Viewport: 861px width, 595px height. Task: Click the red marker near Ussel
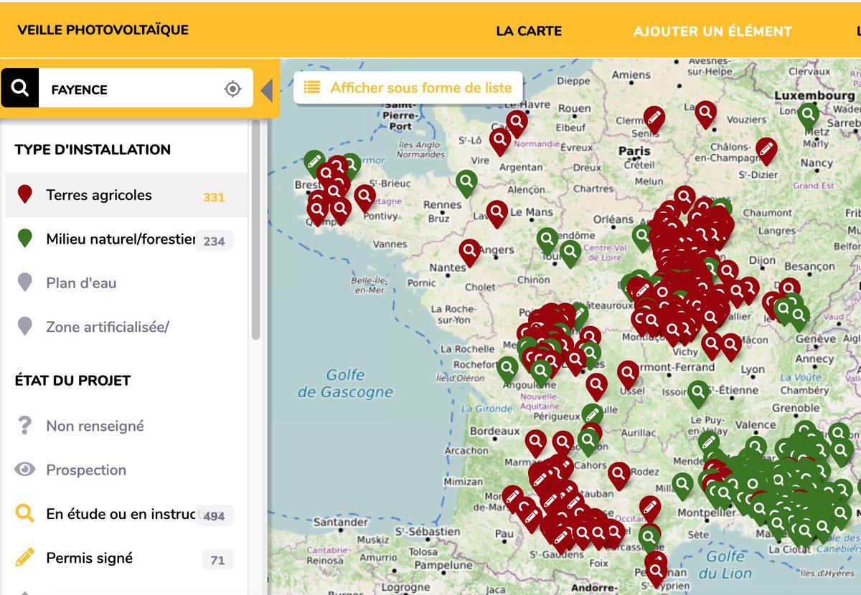pyautogui.click(x=628, y=375)
